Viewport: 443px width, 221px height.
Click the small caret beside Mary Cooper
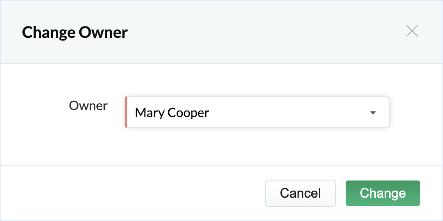click(373, 113)
